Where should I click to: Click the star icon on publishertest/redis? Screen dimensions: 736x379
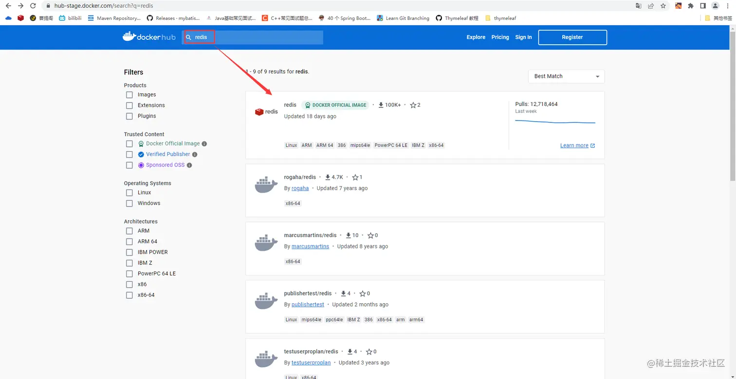tap(363, 293)
